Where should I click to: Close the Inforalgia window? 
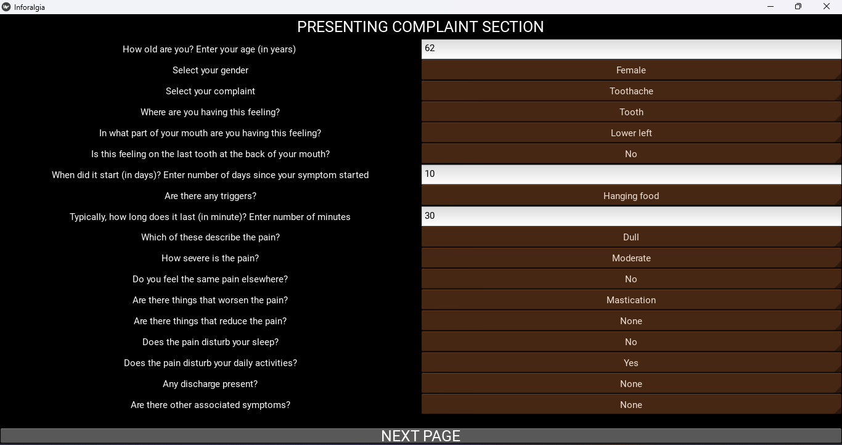[827, 7]
